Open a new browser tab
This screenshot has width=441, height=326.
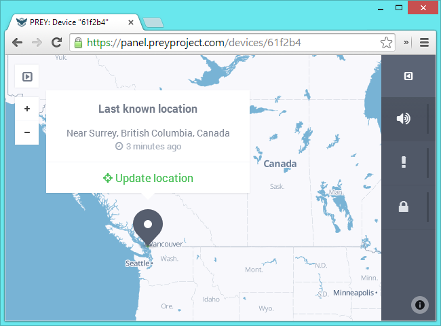click(153, 22)
